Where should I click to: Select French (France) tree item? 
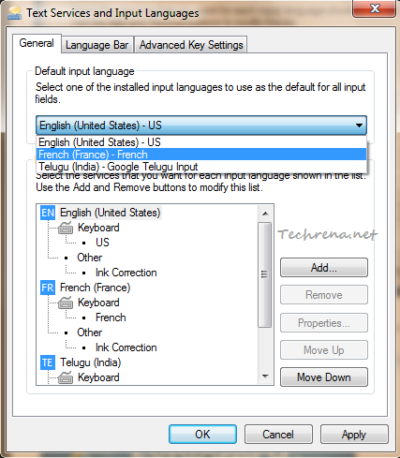pyautogui.click(x=96, y=288)
